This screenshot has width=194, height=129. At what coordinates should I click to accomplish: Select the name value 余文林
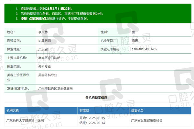(x=43, y=32)
